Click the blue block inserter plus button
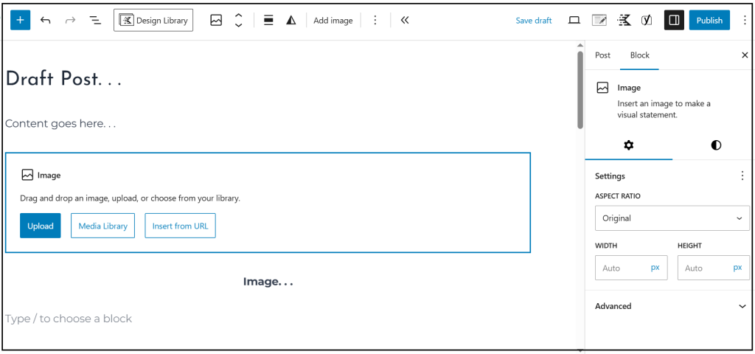 click(20, 20)
